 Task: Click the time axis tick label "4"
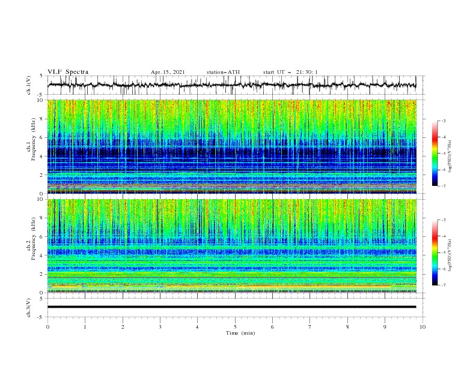[197, 327]
